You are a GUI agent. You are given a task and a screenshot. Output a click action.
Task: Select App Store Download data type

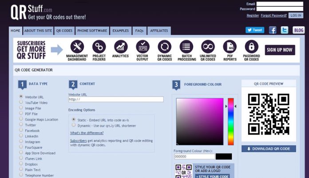click(21, 152)
